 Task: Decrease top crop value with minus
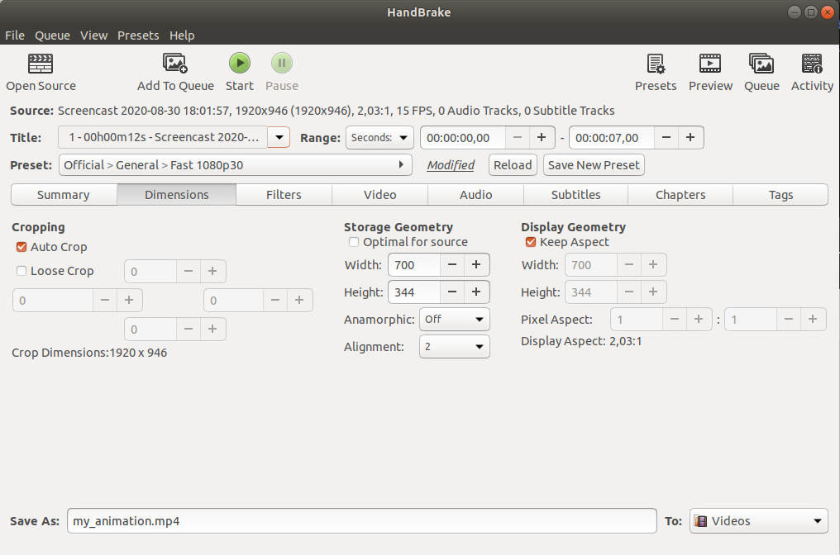(189, 272)
